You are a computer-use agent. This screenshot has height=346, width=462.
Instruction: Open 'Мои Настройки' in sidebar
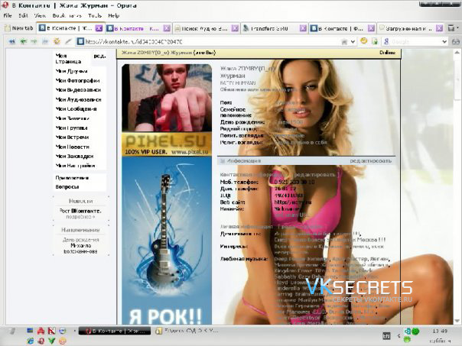pos(75,166)
